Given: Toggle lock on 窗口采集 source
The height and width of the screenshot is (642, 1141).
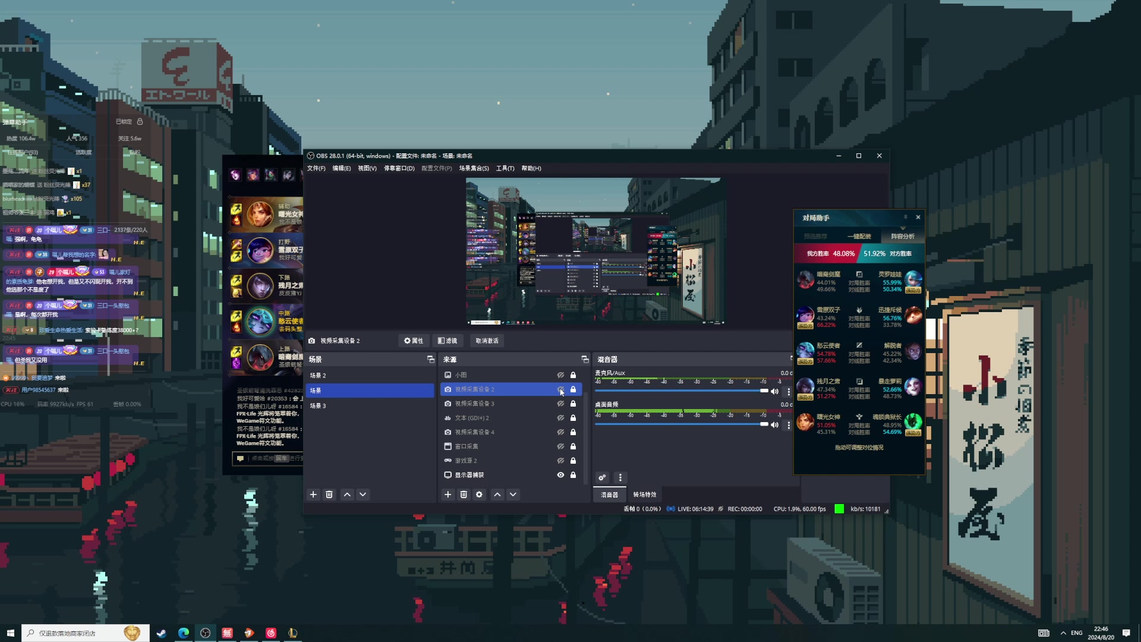Looking at the screenshot, I should click(x=573, y=446).
